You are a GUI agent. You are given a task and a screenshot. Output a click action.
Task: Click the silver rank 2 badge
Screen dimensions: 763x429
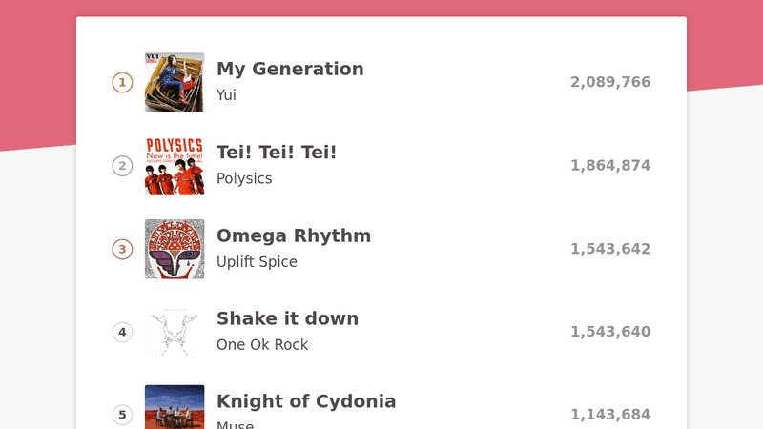[x=122, y=166]
